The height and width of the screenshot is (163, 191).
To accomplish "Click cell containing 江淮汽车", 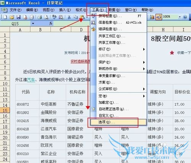I will pos(53,129).
